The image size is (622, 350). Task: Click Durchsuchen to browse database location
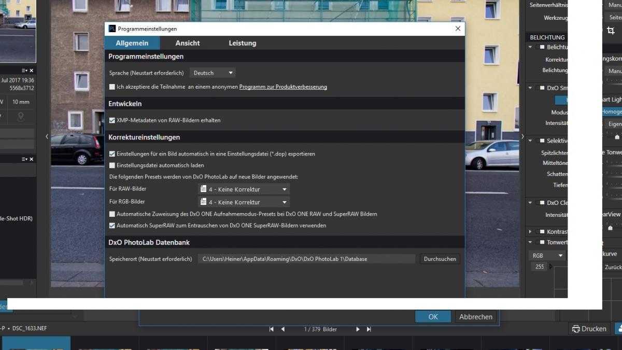pyautogui.click(x=440, y=259)
